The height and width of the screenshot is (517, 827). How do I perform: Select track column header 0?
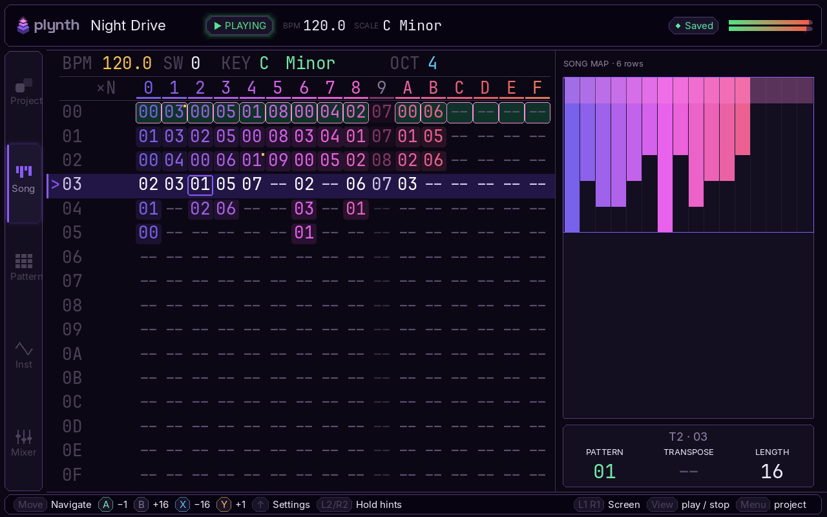click(149, 88)
